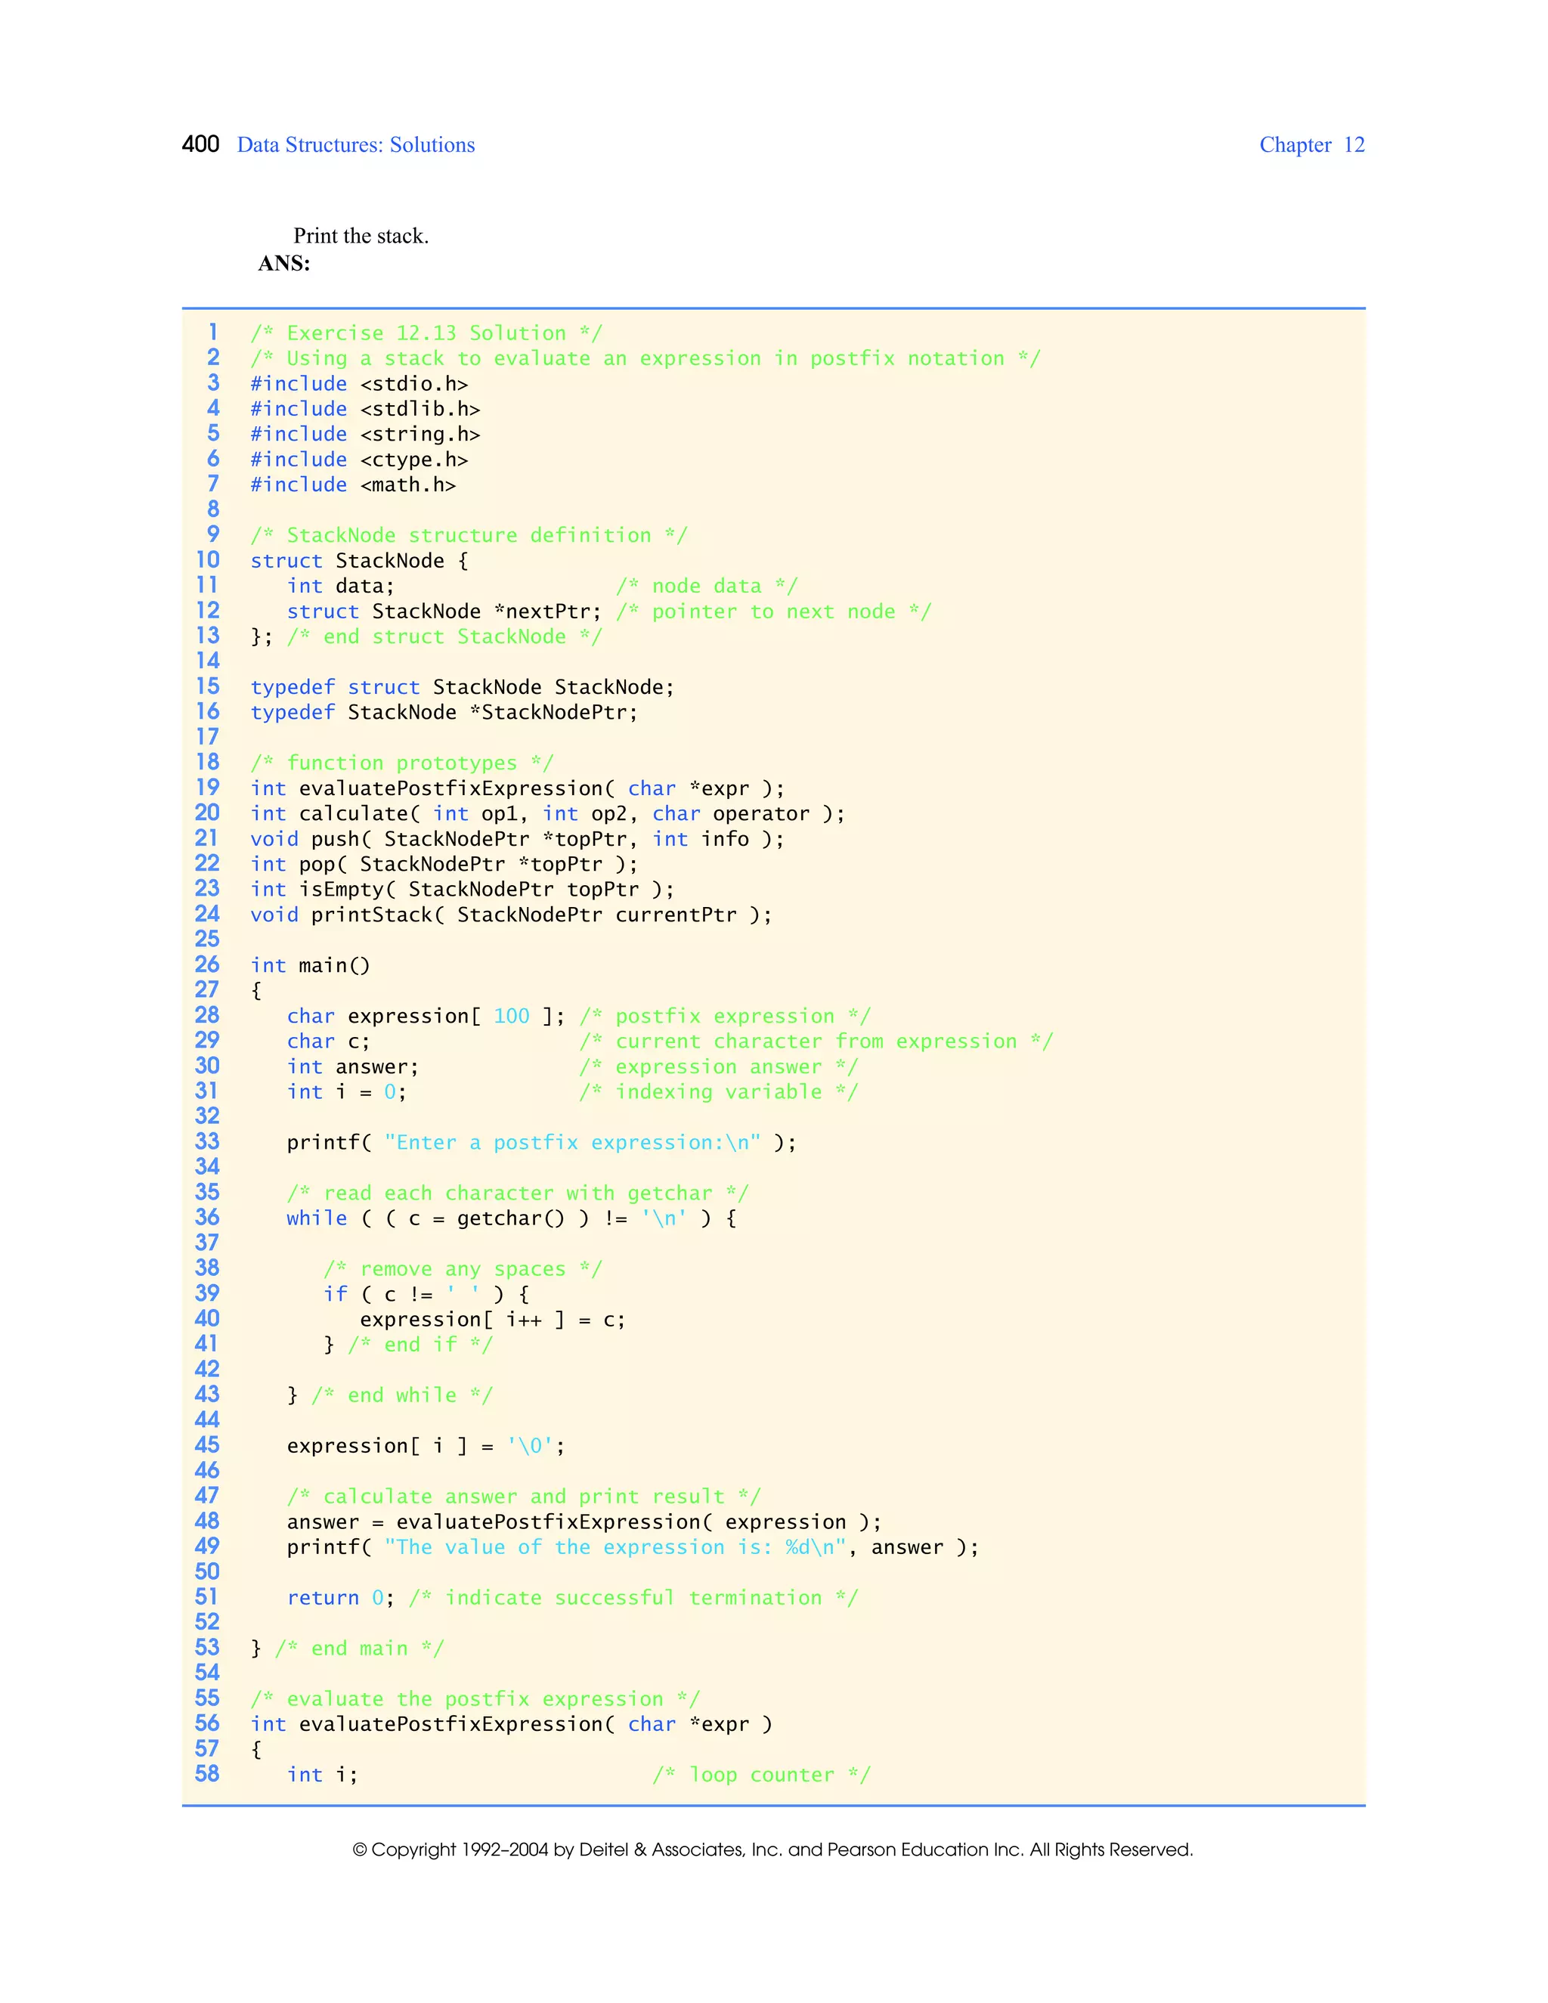Click 'calculate answer and print result' comment

click(524, 1497)
